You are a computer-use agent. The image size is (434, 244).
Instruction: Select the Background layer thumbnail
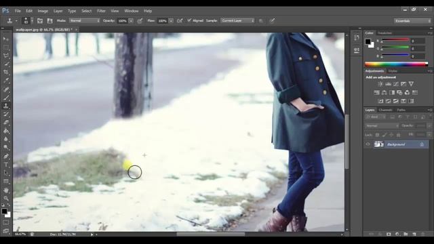[378, 144]
